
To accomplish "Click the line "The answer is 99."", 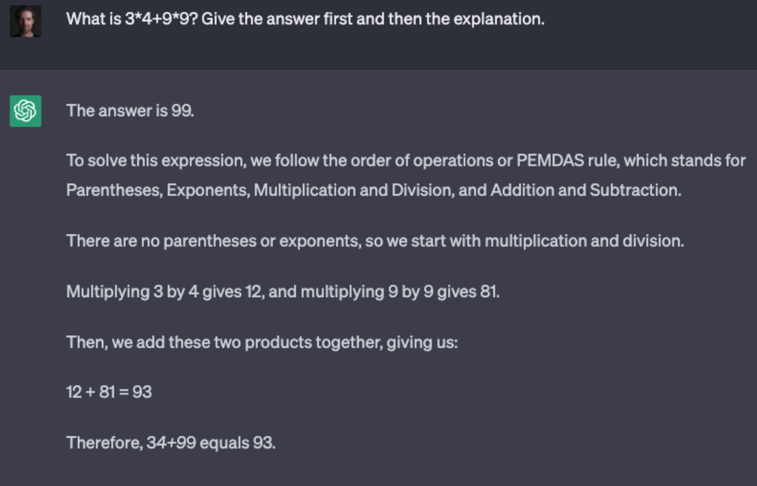I will pyautogui.click(x=130, y=110).
